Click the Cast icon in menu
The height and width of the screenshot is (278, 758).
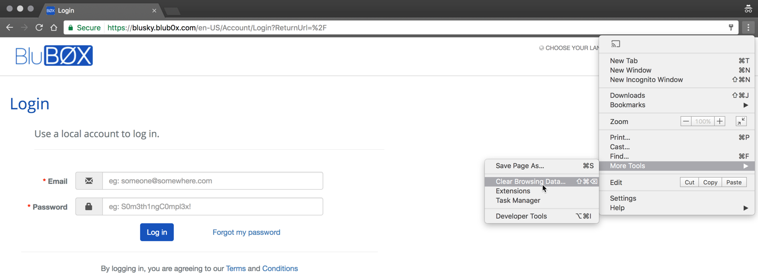(x=615, y=44)
